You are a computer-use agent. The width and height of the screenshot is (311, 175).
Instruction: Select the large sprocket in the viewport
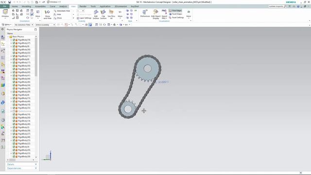coord(147,69)
